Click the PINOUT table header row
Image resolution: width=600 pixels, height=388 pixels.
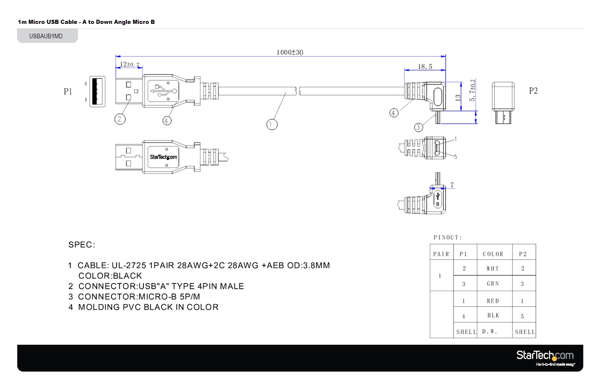click(482, 253)
